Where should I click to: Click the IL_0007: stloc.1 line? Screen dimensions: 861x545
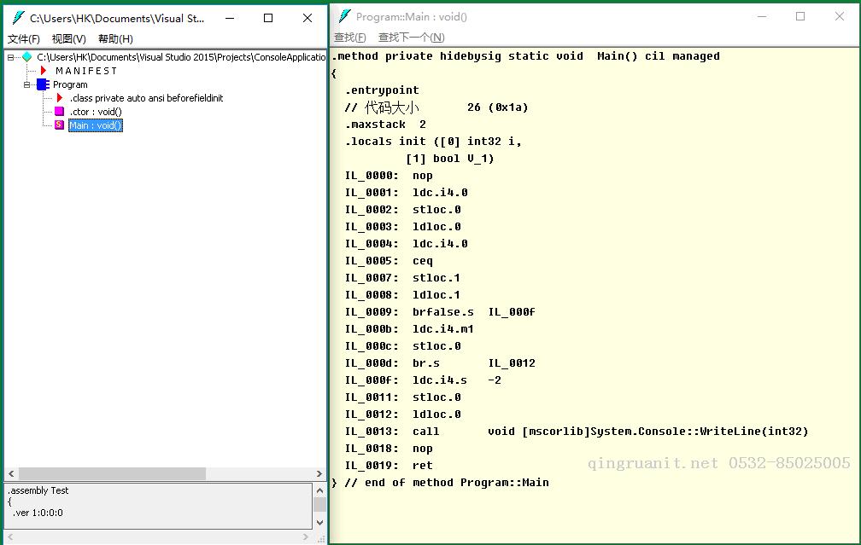click(x=402, y=278)
